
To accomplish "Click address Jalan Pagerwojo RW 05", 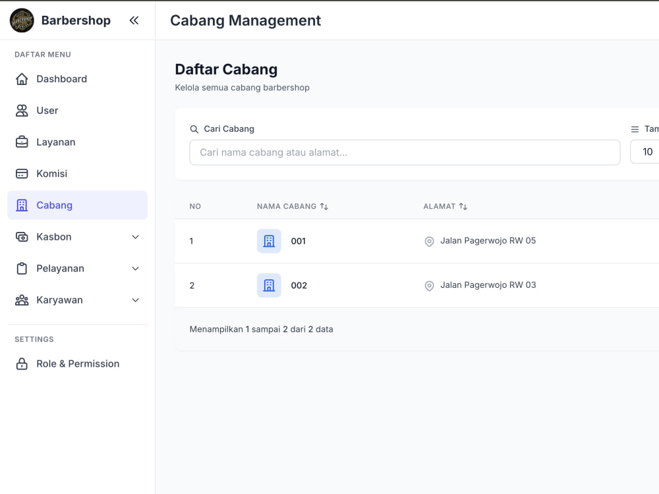I will (488, 240).
